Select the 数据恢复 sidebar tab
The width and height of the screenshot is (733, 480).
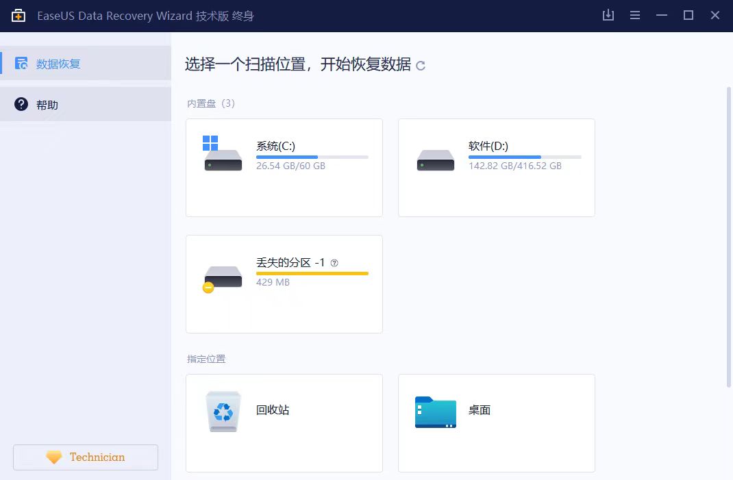click(85, 64)
